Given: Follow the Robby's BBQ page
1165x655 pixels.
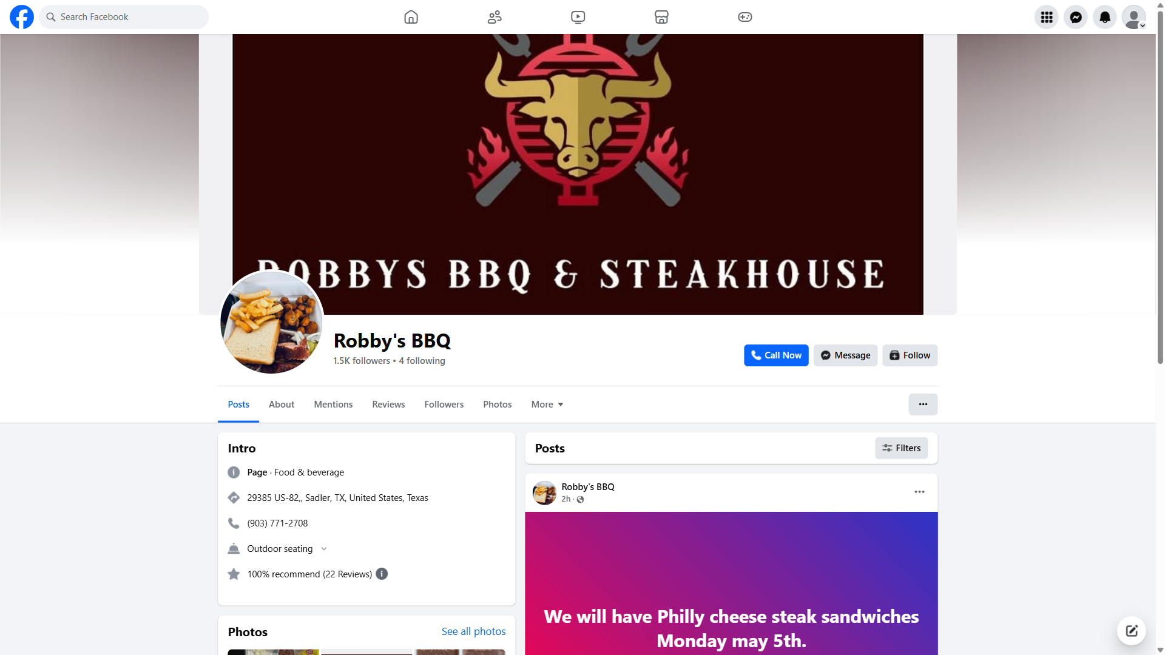Looking at the screenshot, I should coord(910,355).
